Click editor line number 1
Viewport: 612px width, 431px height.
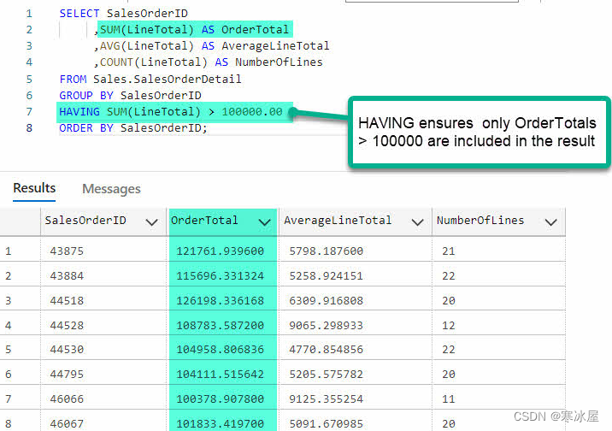[29, 14]
